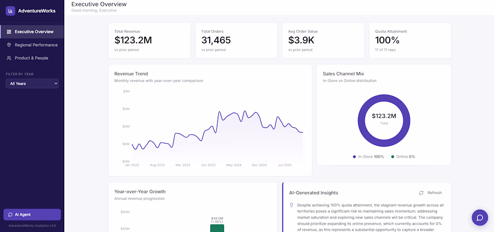Click the Mar 2023 axis label
The image size is (494, 232).
click(x=183, y=165)
